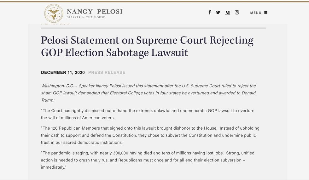Screen dimensions: 309x180
Task: Click the NANCY PELOSI wordmark
Action: click(95, 12)
